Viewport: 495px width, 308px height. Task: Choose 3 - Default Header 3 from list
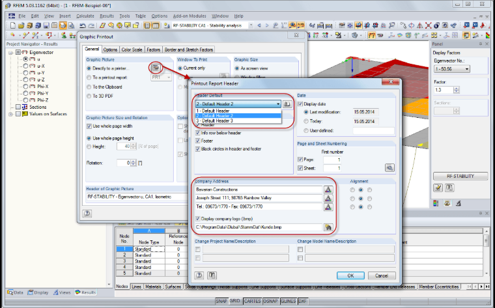pyautogui.click(x=238, y=121)
